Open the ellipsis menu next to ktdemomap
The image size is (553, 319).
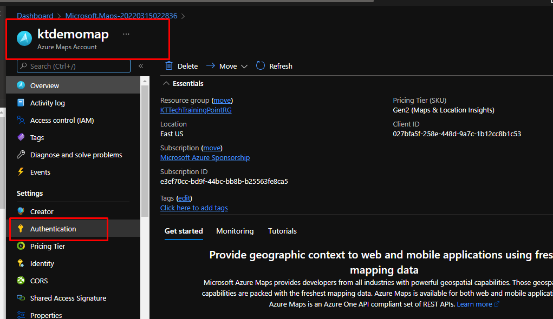click(126, 34)
